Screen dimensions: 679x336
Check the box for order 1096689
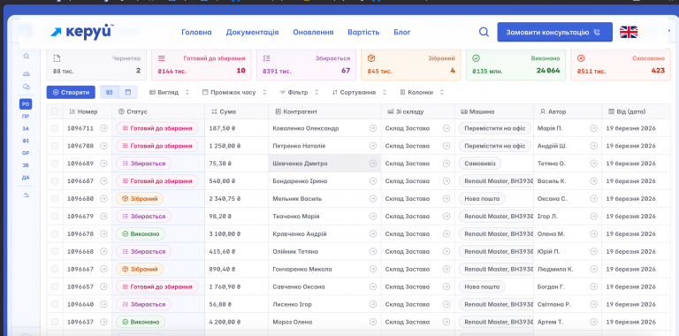pyautogui.click(x=55, y=164)
